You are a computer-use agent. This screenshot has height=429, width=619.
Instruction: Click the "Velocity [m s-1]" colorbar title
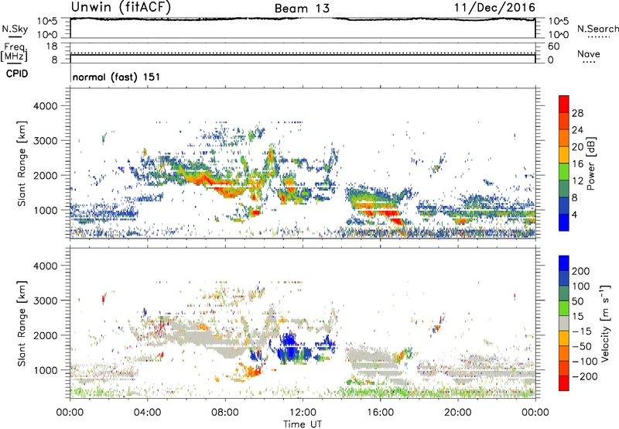[x=605, y=323]
